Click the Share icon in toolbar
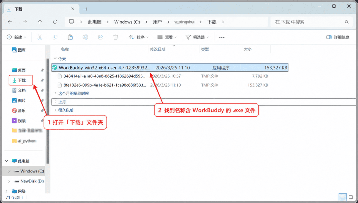The width and height of the screenshot is (358, 203). 100,37
